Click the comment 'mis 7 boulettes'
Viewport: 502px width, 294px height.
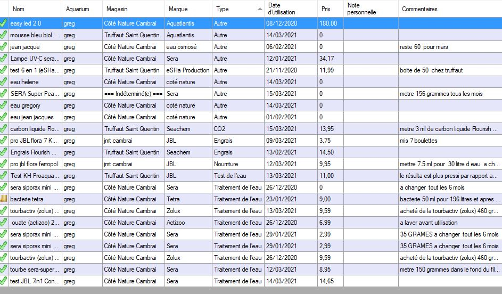coord(418,141)
